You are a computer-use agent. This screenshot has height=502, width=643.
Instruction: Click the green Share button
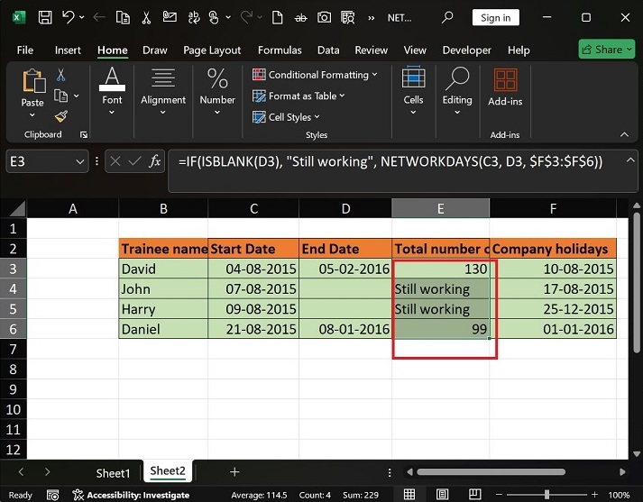(x=606, y=50)
